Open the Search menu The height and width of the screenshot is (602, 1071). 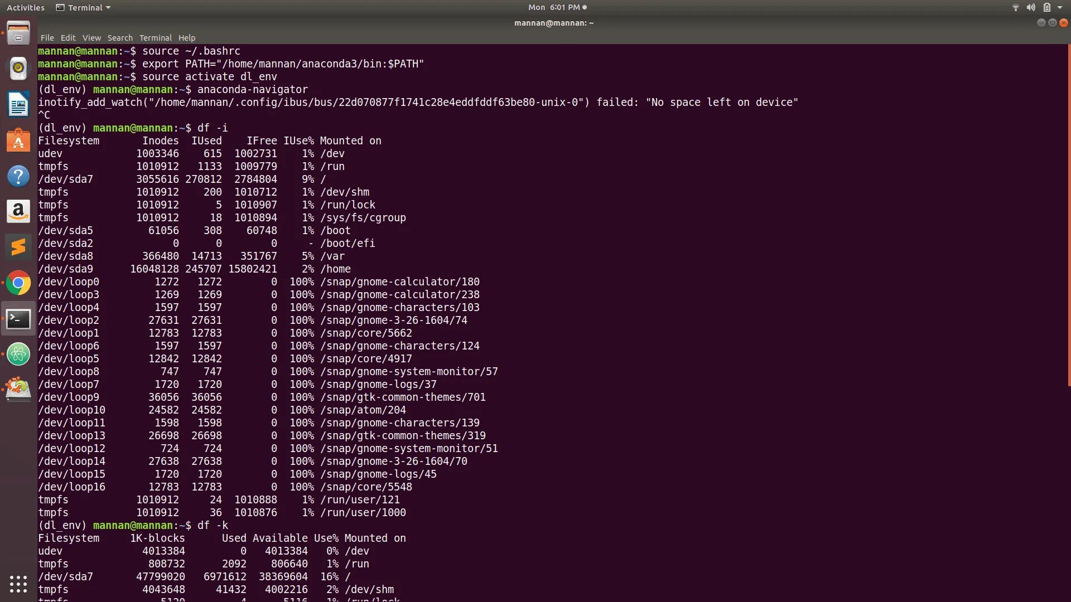click(x=120, y=38)
